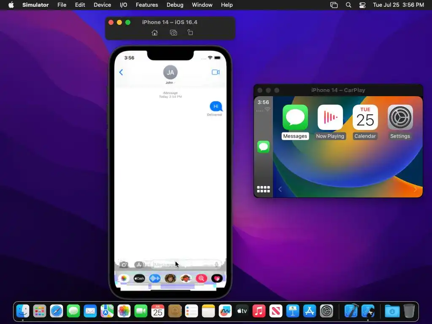Tap the Messages icon in CarPlay sidebar

point(263,146)
